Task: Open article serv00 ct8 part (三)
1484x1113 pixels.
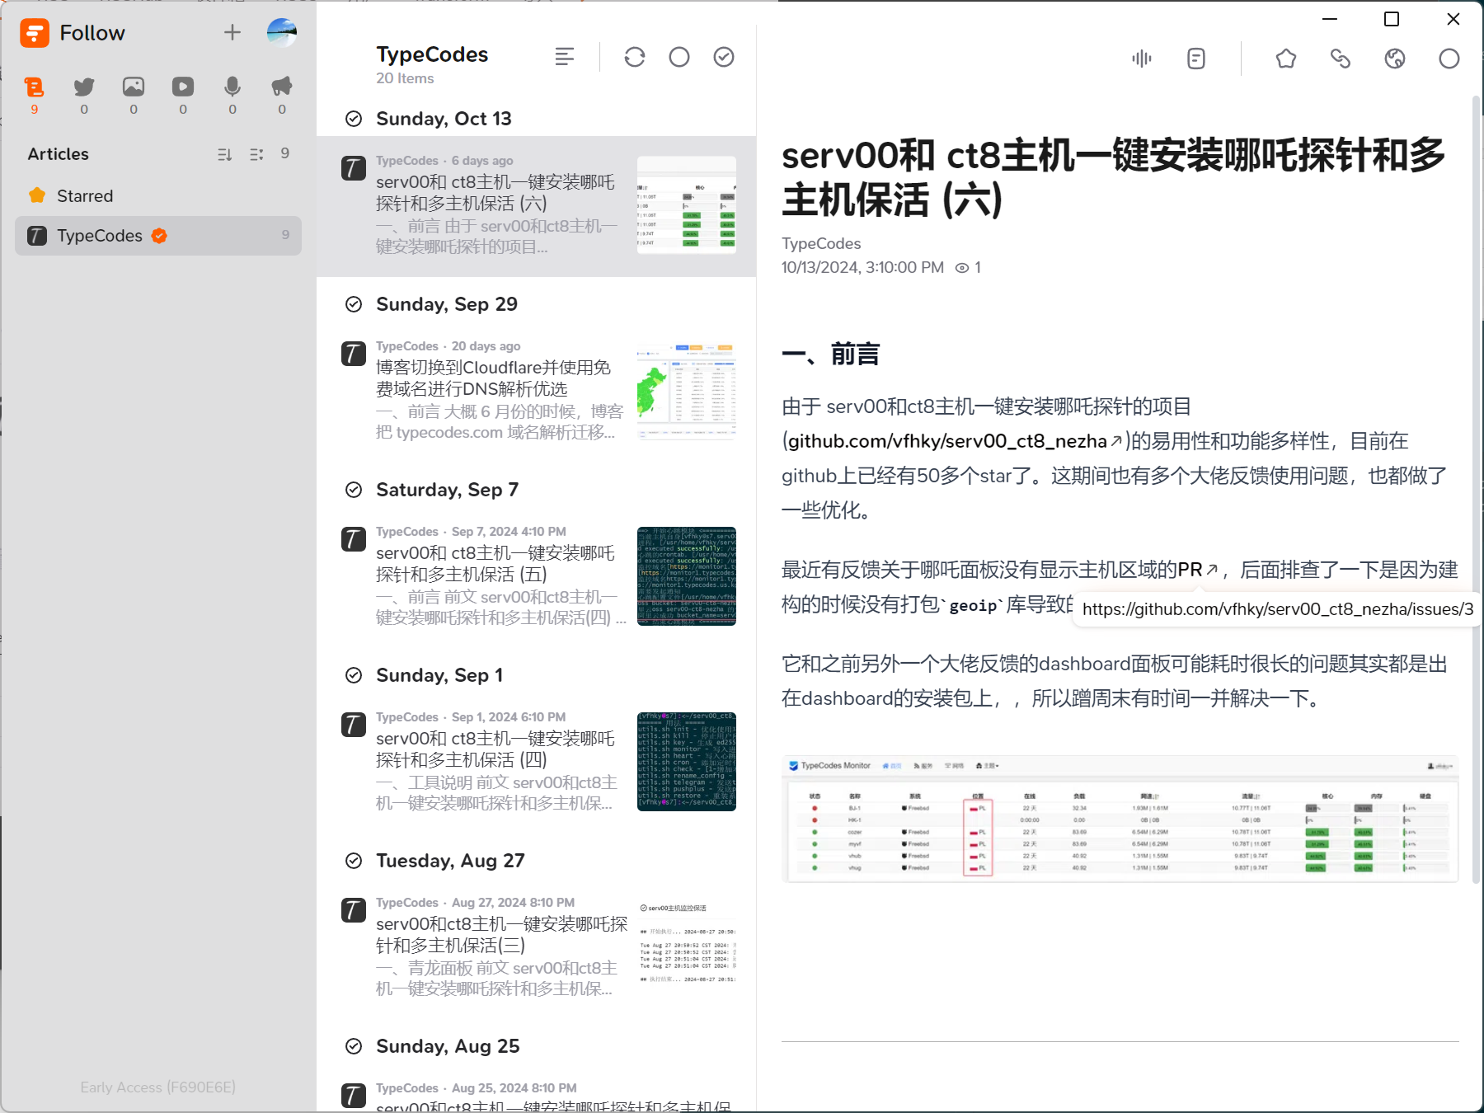Action: pos(536,948)
